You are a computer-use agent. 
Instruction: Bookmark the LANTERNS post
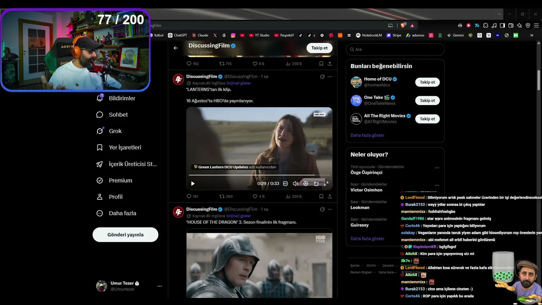coord(321,196)
